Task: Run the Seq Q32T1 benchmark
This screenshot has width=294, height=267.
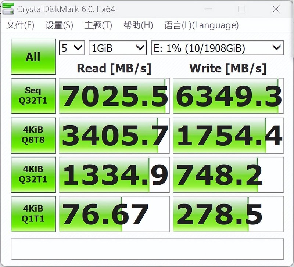Action: tap(33, 95)
